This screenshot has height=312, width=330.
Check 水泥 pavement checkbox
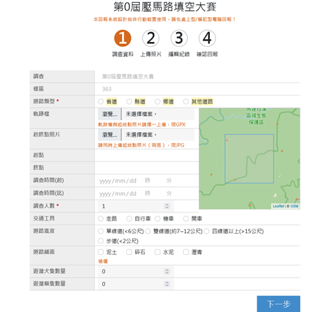pyautogui.click(x=158, y=252)
